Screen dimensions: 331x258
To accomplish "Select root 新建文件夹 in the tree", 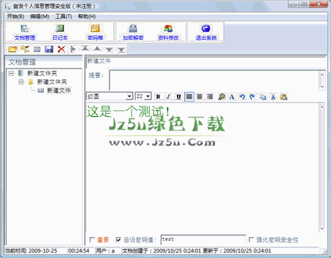I will (x=42, y=73).
